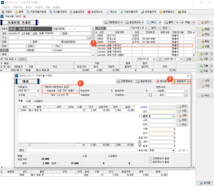Viewport: 214px width, 191px height.
Task: Click 취소닫기 in the sales dialog
Action: (163, 81)
